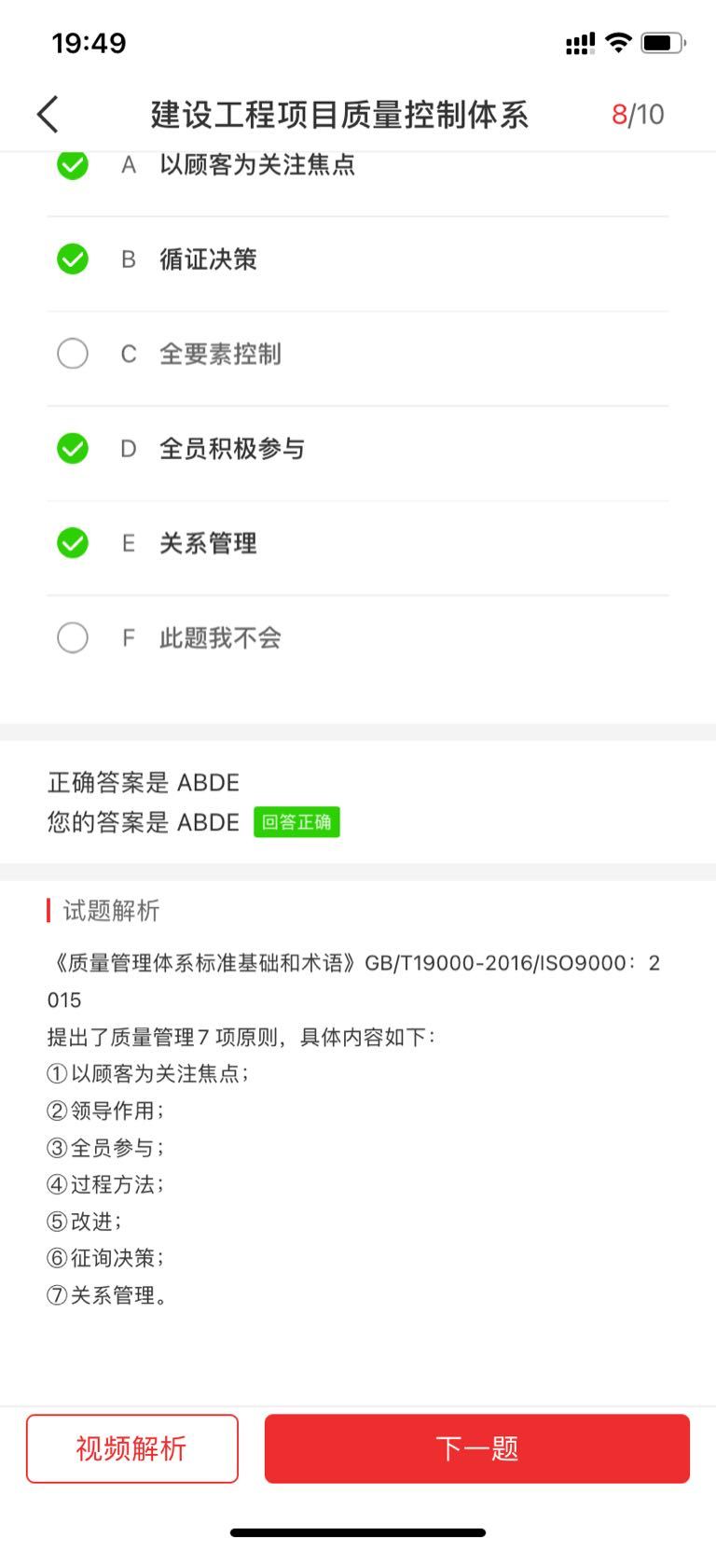Open 视频解析 video explanation

132,1448
